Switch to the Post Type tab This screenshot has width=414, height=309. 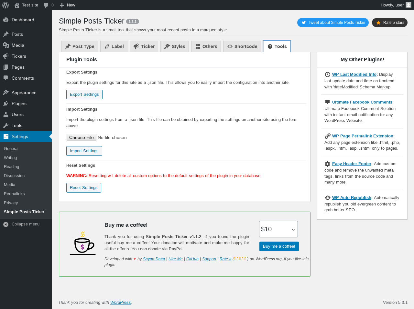coord(80,46)
